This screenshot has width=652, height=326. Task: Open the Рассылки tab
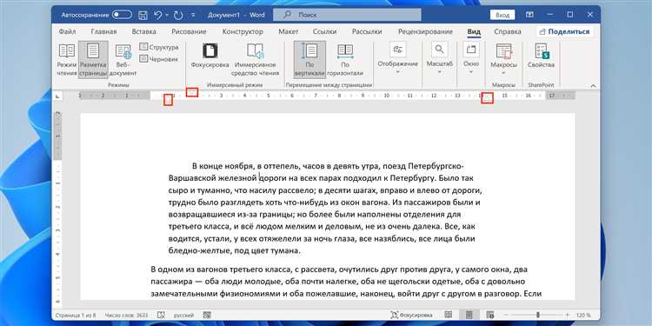click(x=367, y=31)
